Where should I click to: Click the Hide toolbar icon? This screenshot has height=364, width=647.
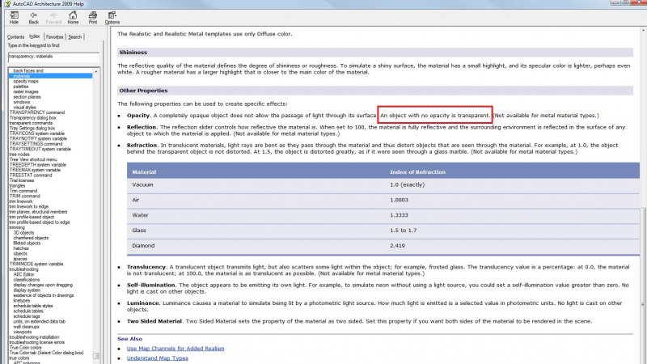tap(14, 17)
